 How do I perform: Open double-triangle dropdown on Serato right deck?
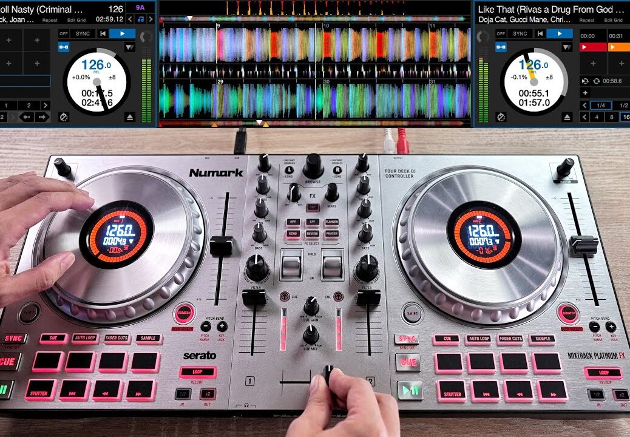tap(567, 47)
